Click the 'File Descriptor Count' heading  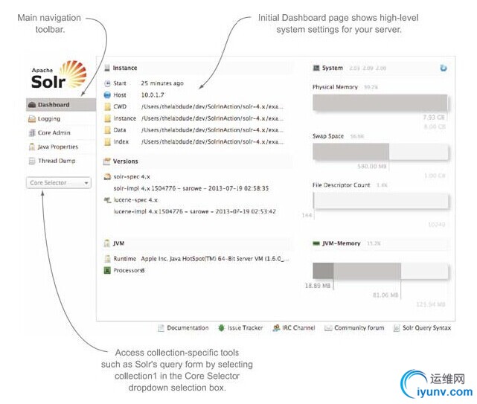point(342,185)
